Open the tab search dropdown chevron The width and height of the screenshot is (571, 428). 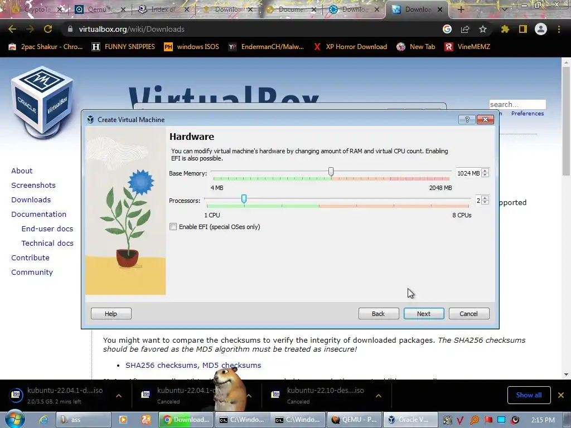(504, 9)
